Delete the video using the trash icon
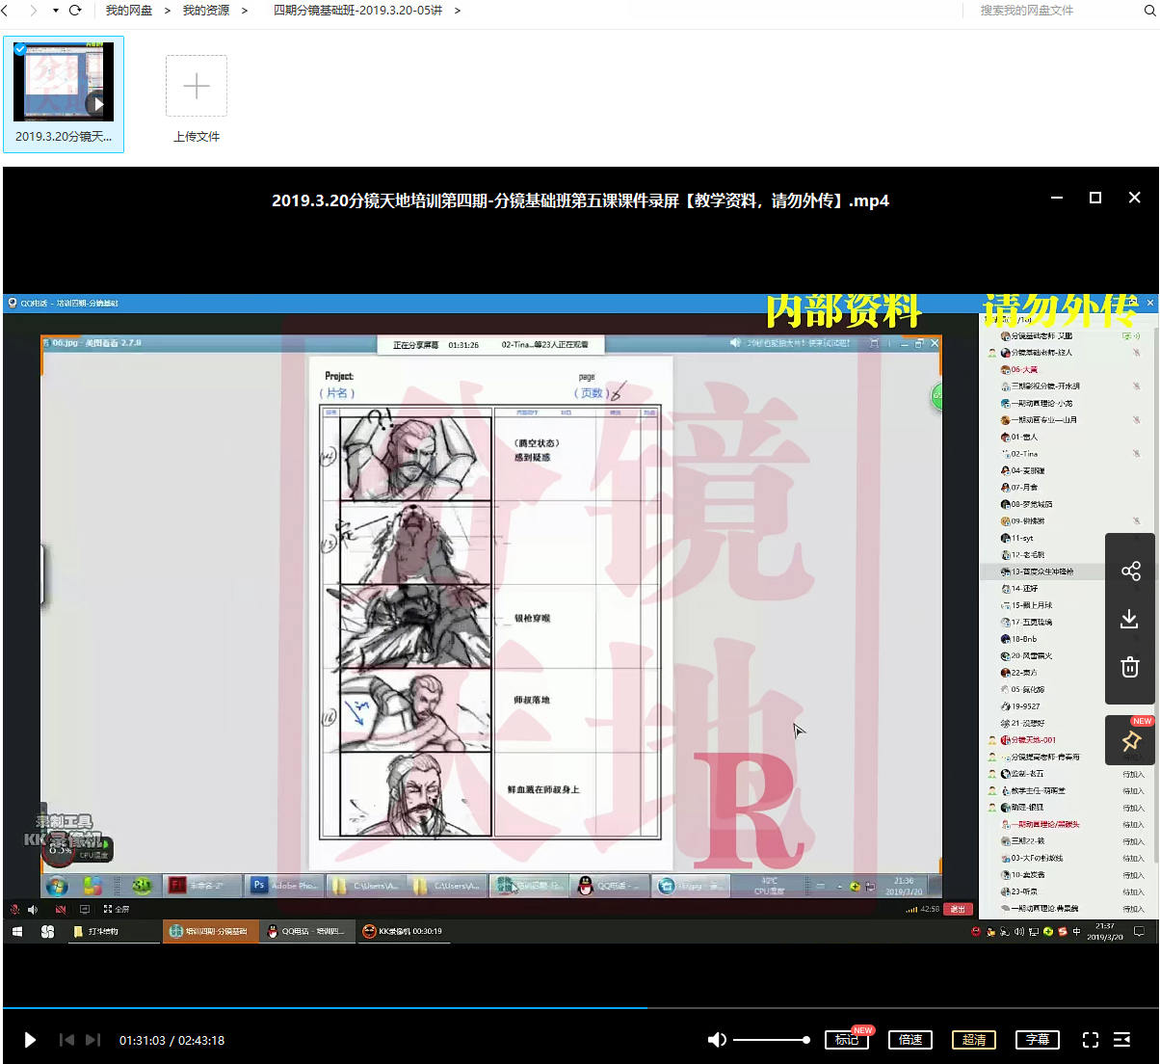 click(x=1130, y=667)
